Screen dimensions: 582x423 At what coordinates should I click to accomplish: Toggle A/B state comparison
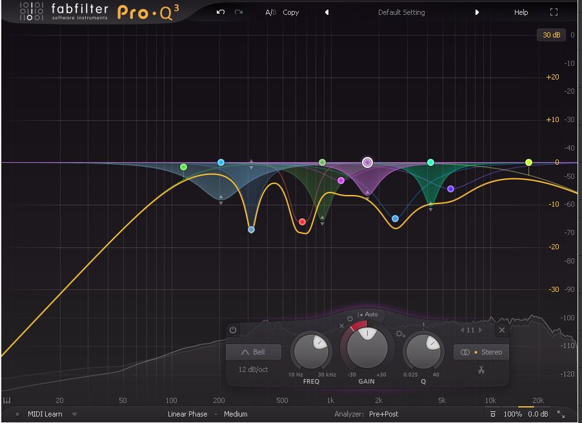[x=271, y=12]
